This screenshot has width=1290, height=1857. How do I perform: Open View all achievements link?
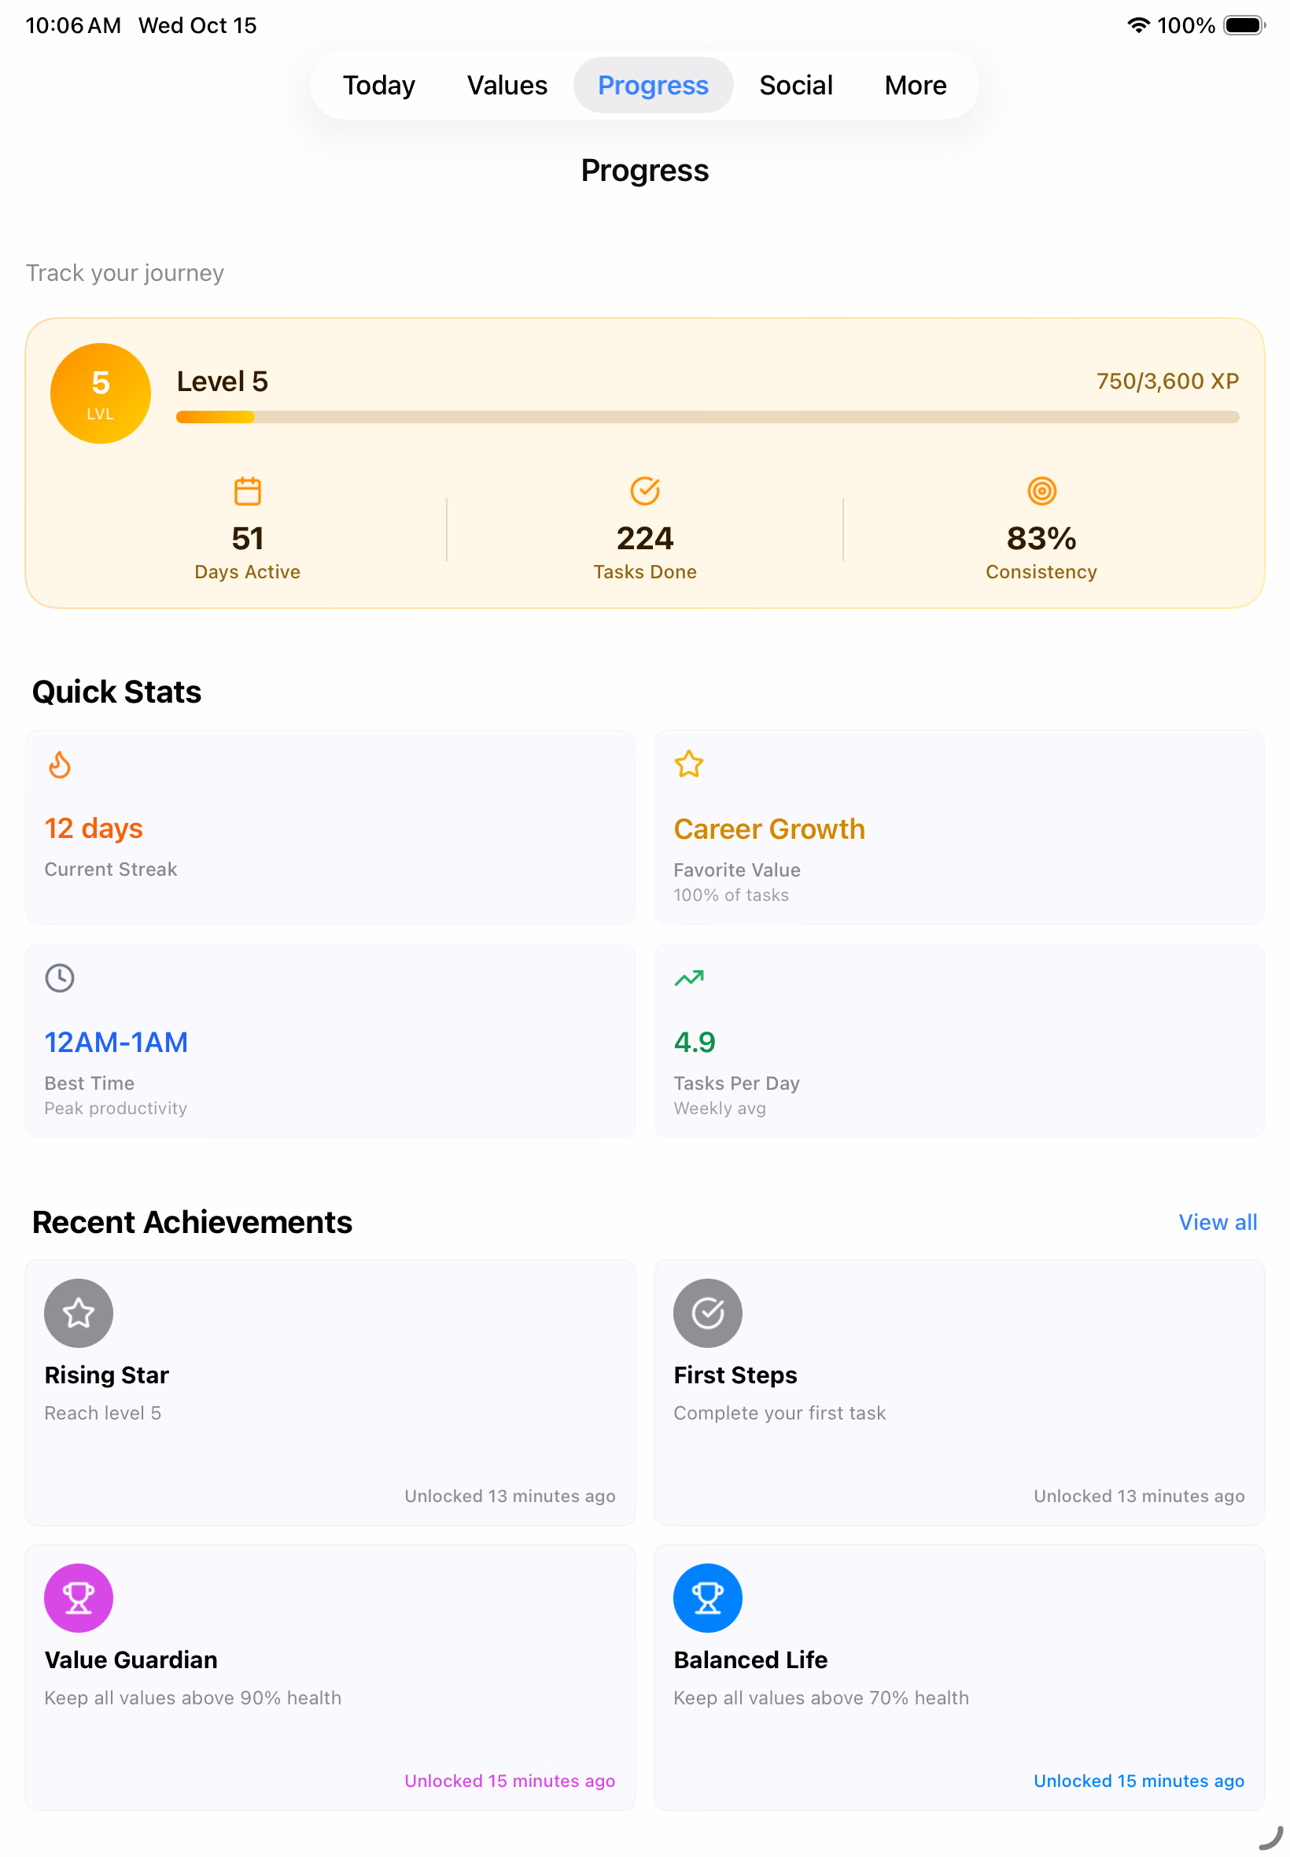click(1218, 1222)
